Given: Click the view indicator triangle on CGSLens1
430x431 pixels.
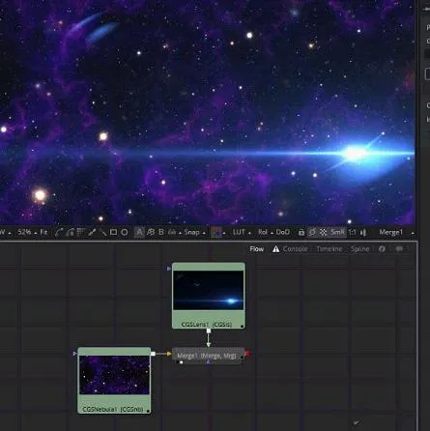Looking at the screenshot, I should (x=169, y=269).
